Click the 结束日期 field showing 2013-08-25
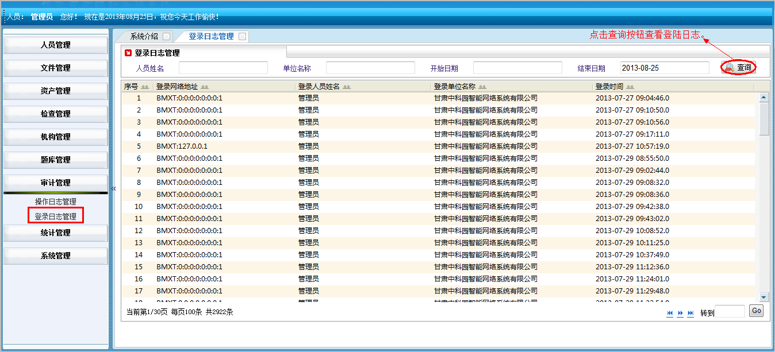The image size is (775, 352). 665,68
